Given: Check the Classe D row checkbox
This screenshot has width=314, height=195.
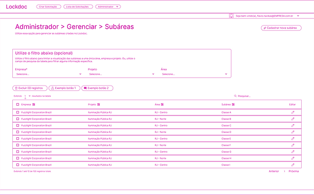Looking at the screenshot, I should pos(18,132).
